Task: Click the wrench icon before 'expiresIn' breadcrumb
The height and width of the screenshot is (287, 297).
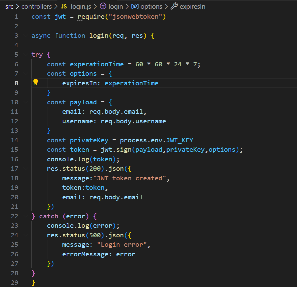Action: click(174, 6)
